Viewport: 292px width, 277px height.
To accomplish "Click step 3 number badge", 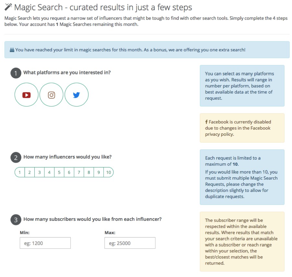I will (x=16, y=220).
